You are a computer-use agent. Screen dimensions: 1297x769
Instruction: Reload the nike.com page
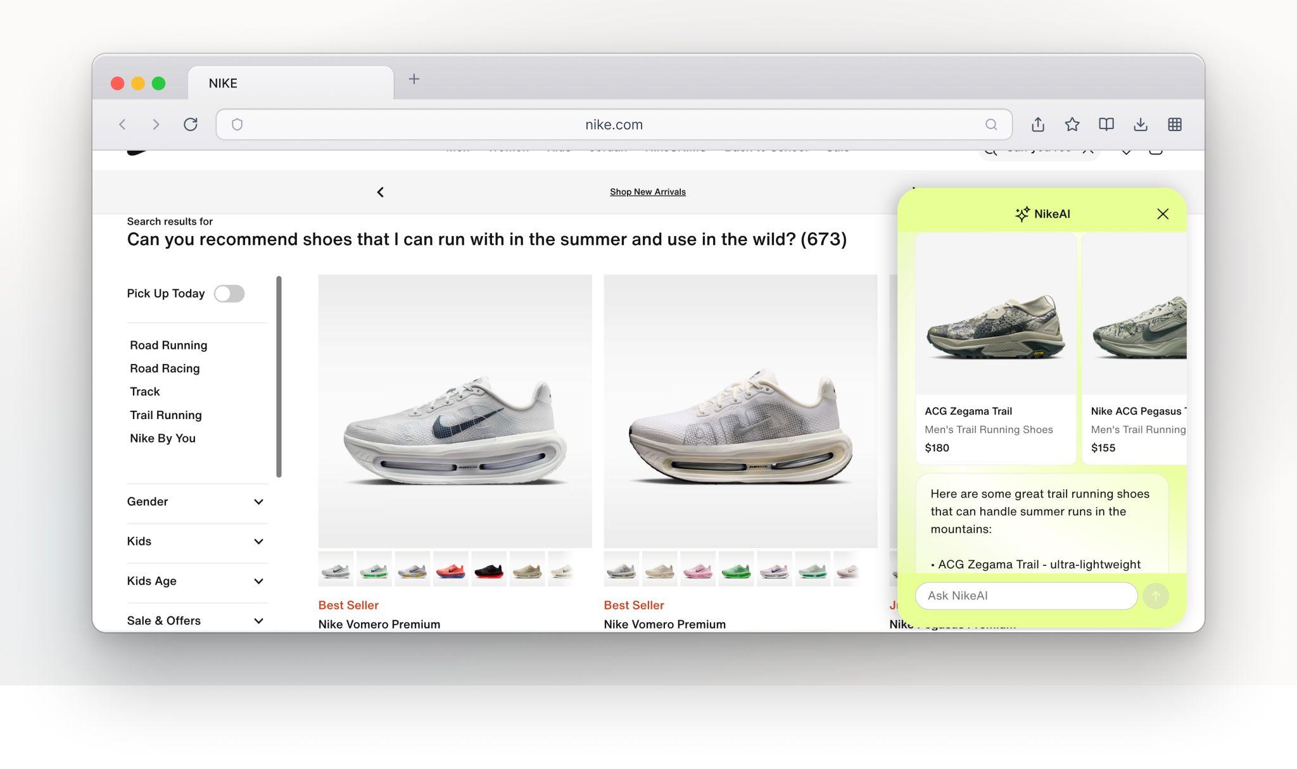tap(191, 125)
